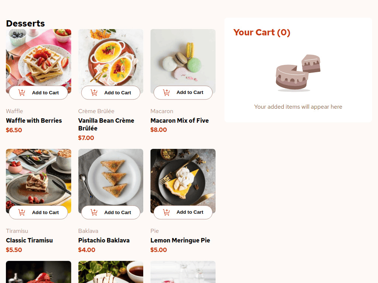Add Waffle with Berries to cart
The image size is (378, 283).
[x=38, y=92]
